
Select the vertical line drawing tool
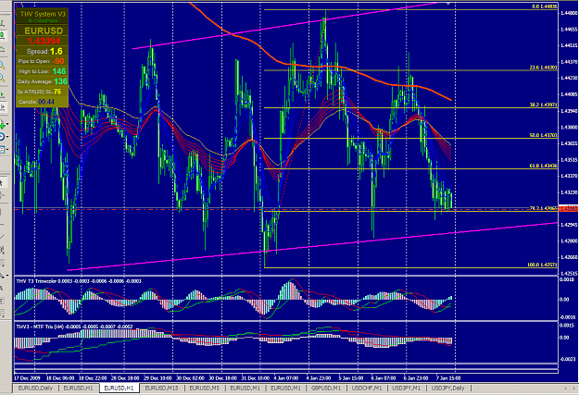click(2, 212)
